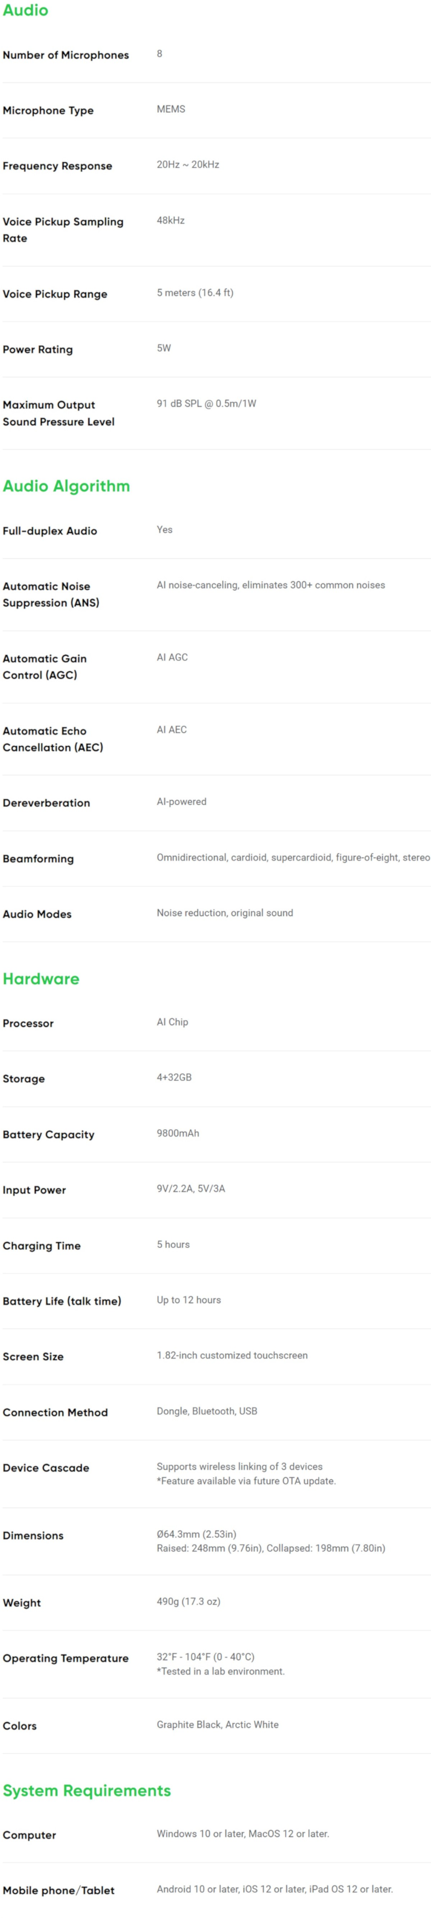This screenshot has height=1918, width=431.
Task: Click the Graphite Black, Arctic White colors value
Action: coord(218,1724)
